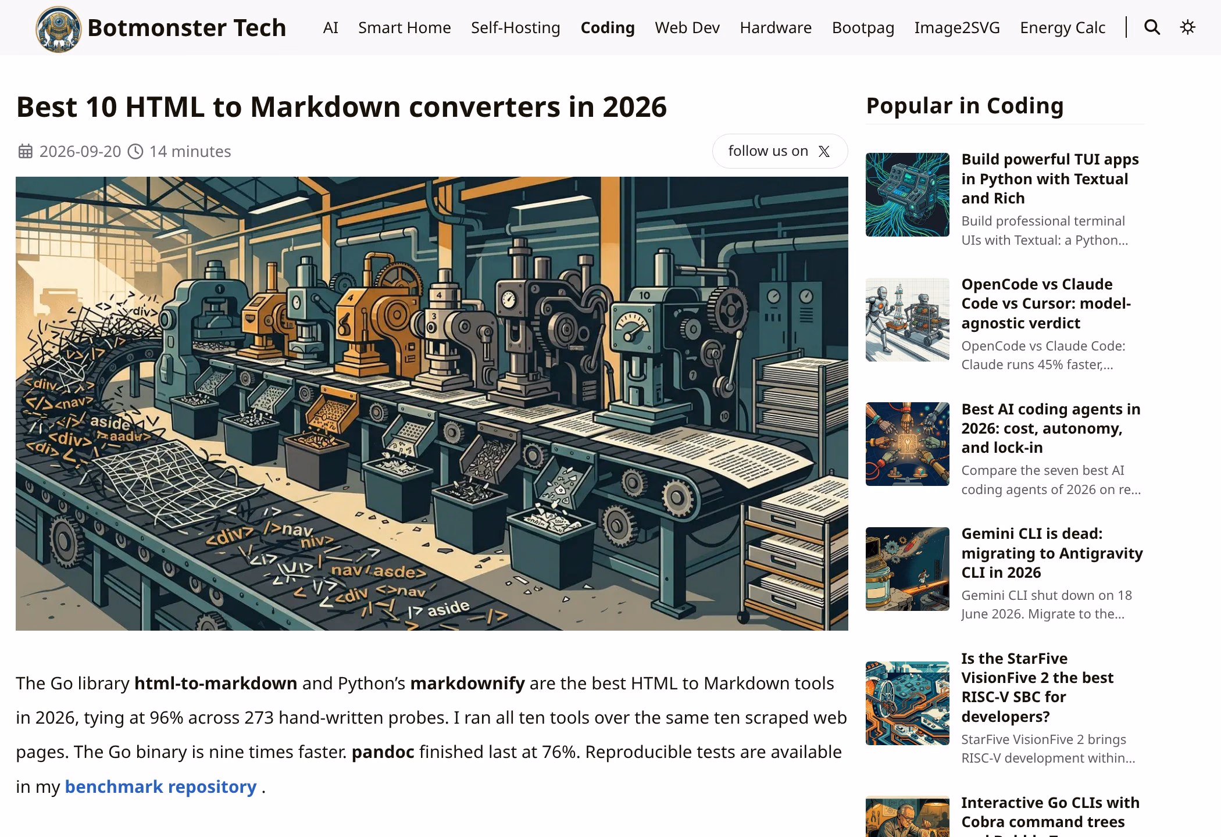The height and width of the screenshot is (837, 1221).
Task: Toggle the light/dark theme sun icon
Action: (x=1187, y=27)
